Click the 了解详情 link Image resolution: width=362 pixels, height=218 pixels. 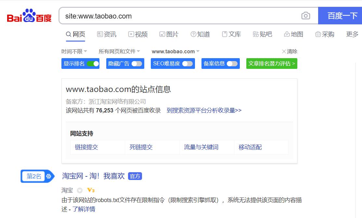[84, 209]
